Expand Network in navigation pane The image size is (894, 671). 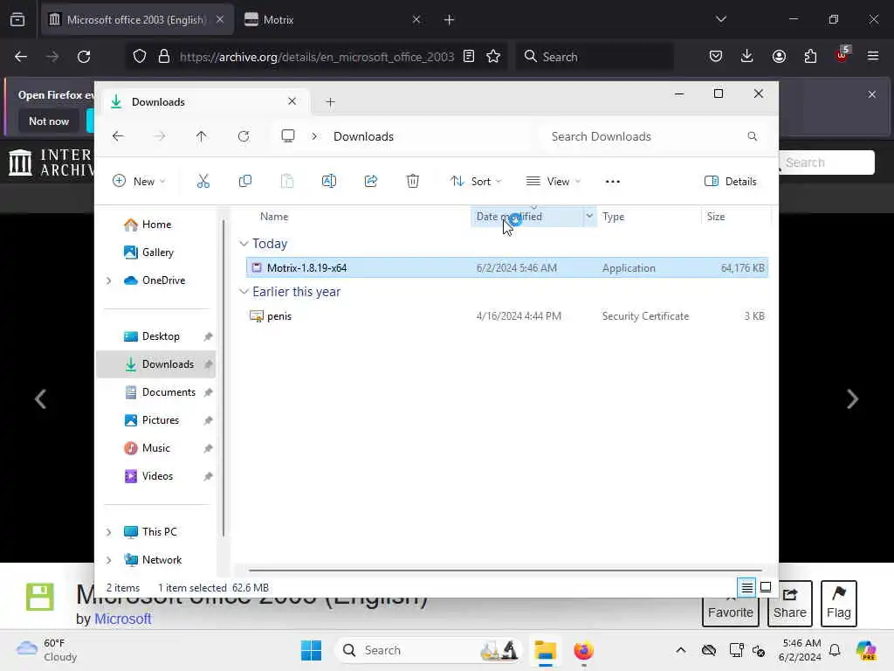(x=109, y=560)
